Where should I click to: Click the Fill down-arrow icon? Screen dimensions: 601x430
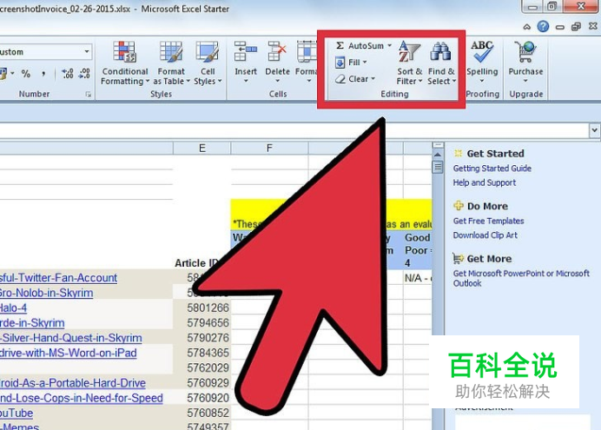coord(340,62)
